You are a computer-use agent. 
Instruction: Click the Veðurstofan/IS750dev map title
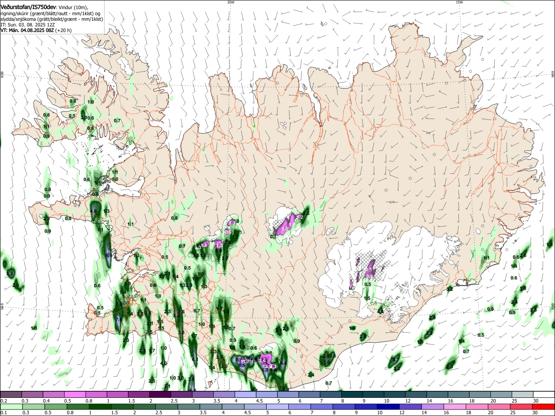tap(28, 7)
